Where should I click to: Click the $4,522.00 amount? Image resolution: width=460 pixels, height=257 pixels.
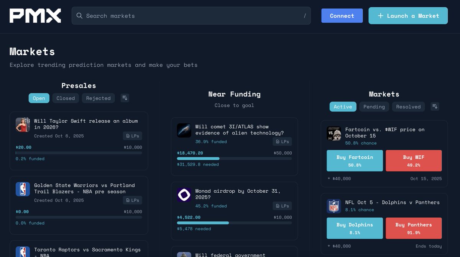pos(189,217)
